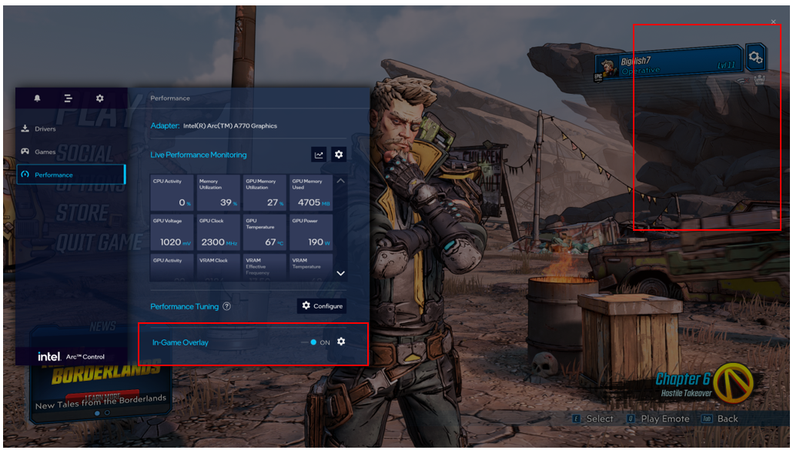
Task: Click the player avatar icon in the profile banner
Action: coord(607,67)
